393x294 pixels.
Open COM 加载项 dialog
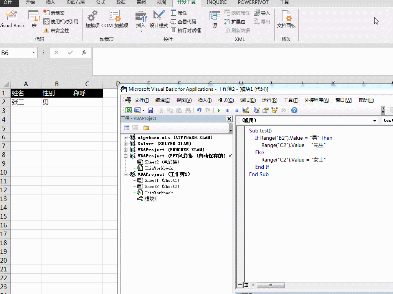[x=115, y=19]
